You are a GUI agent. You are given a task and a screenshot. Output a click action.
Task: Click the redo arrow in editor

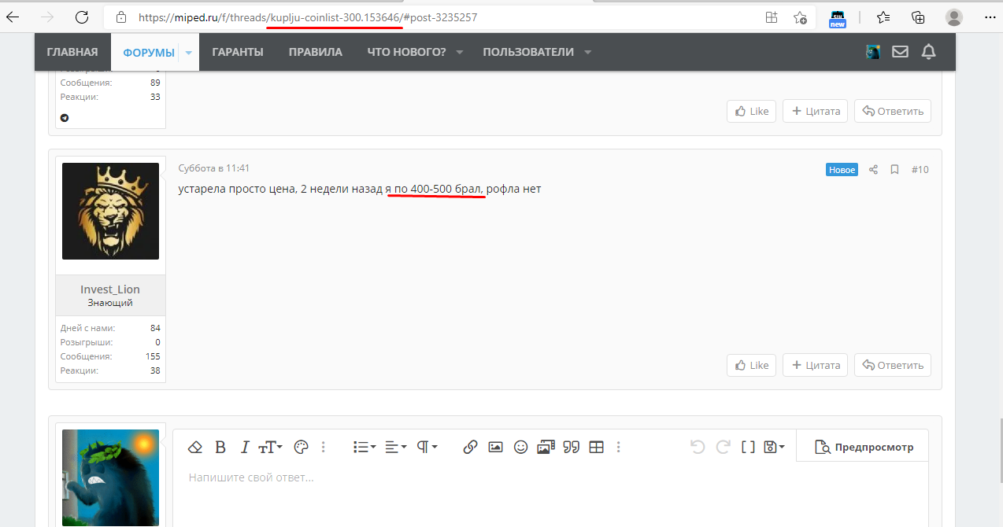tap(723, 447)
